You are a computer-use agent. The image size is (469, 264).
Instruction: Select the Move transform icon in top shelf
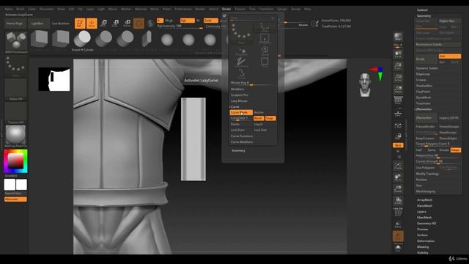104,23
